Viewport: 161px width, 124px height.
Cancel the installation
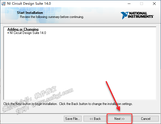pos(146,118)
